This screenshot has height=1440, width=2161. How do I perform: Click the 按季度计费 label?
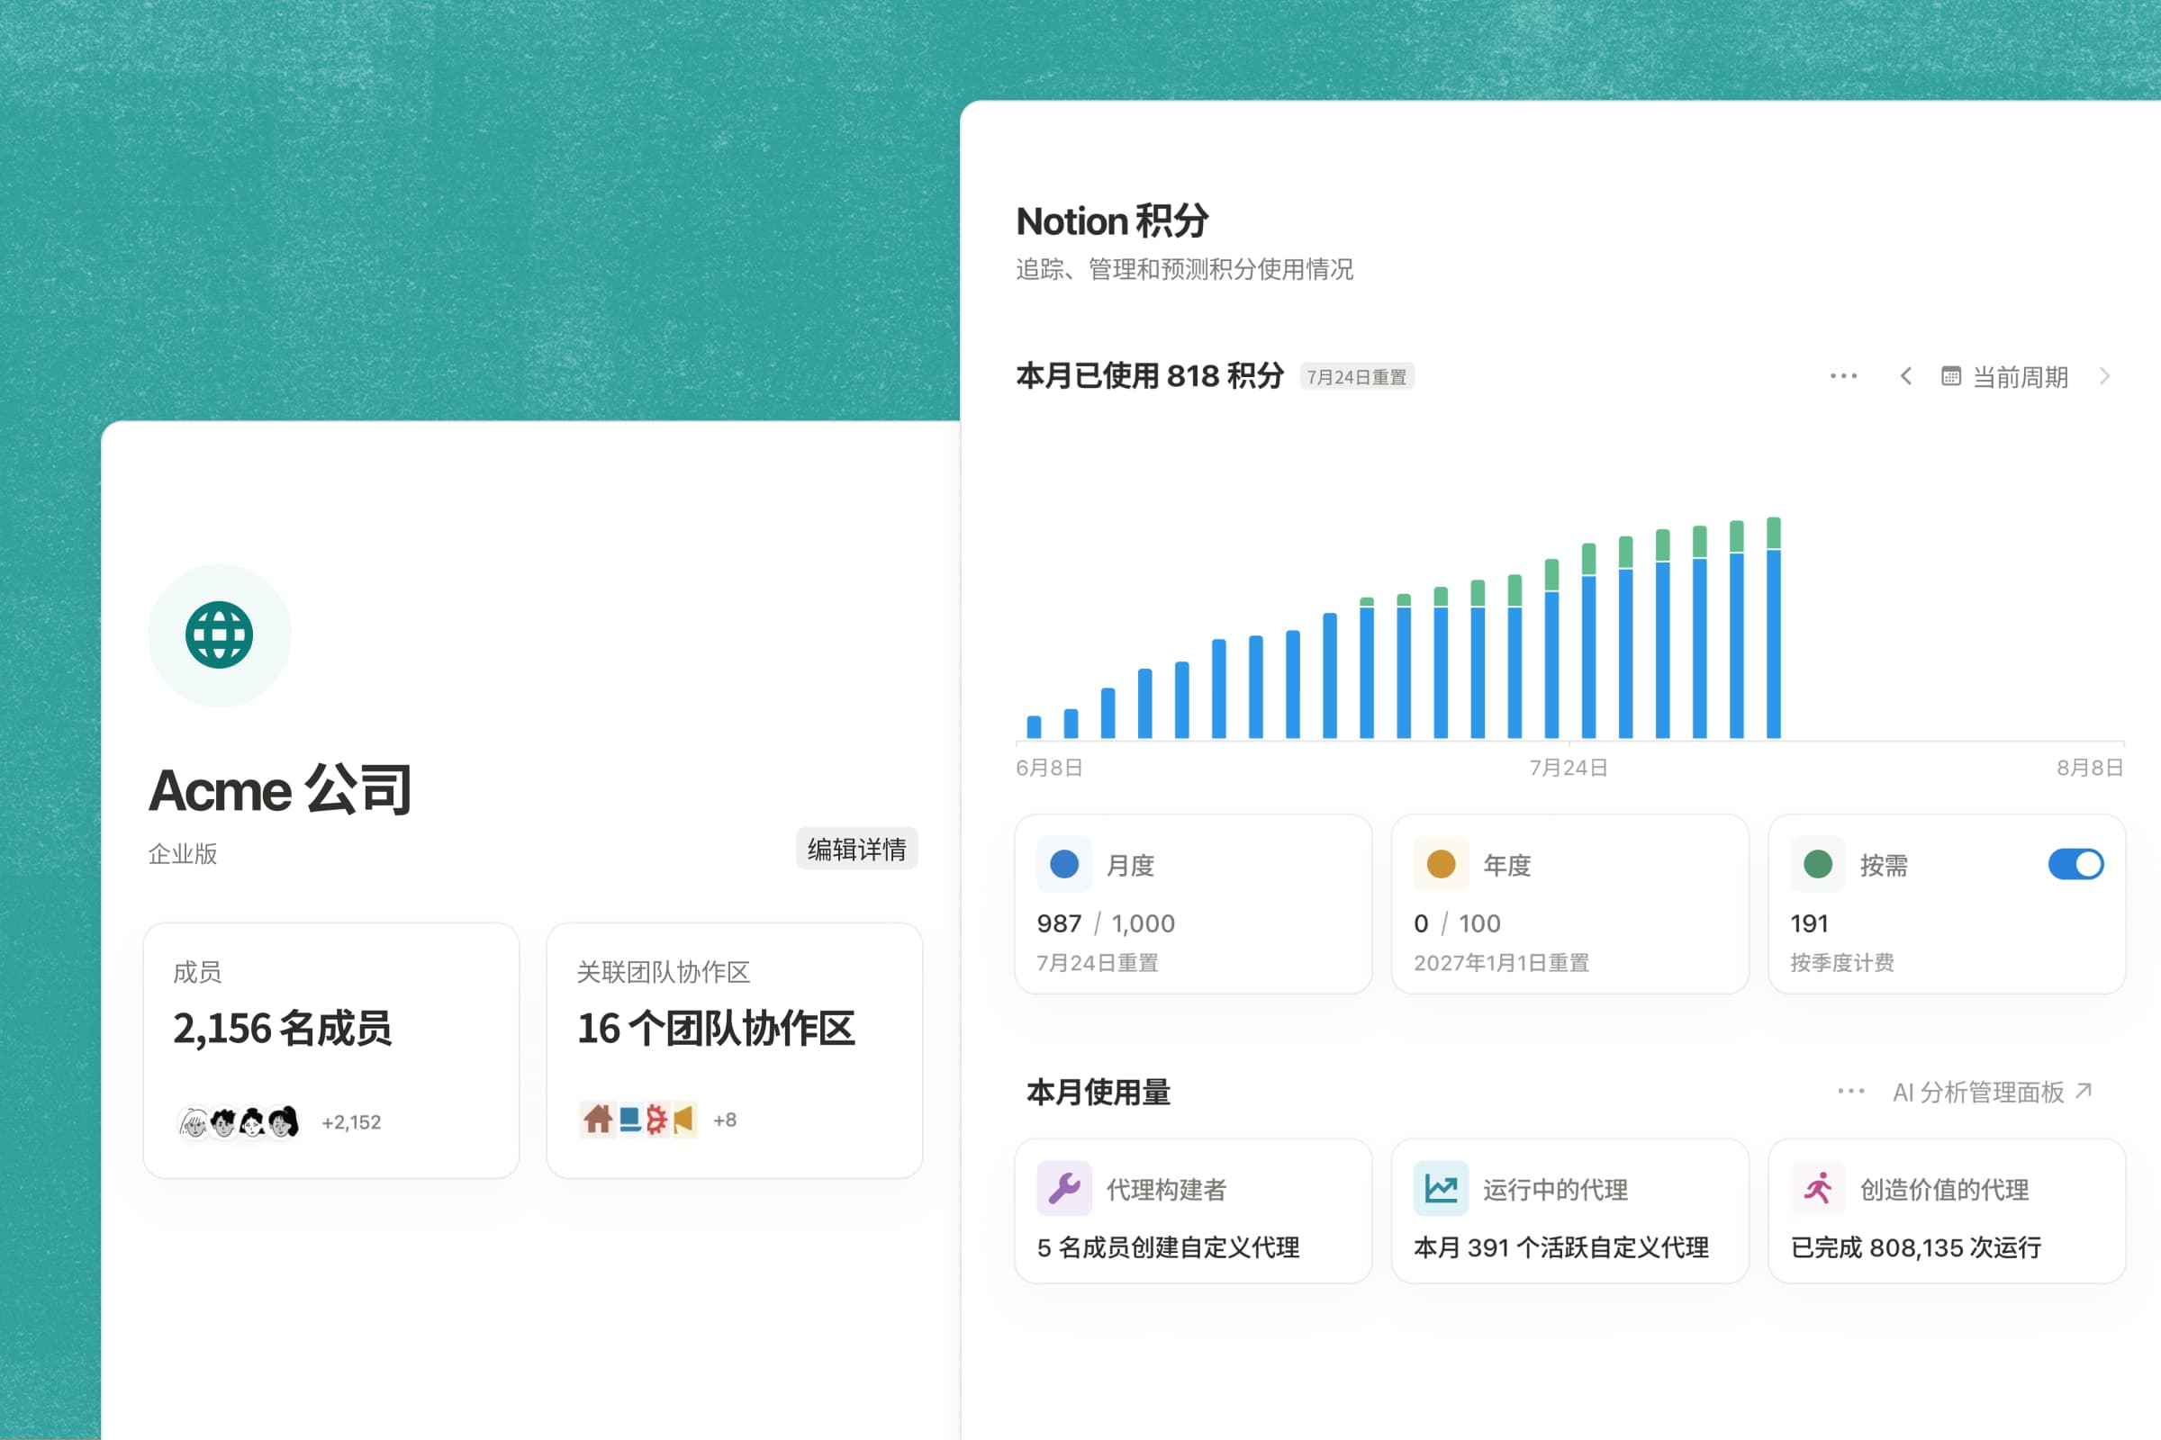[1841, 962]
